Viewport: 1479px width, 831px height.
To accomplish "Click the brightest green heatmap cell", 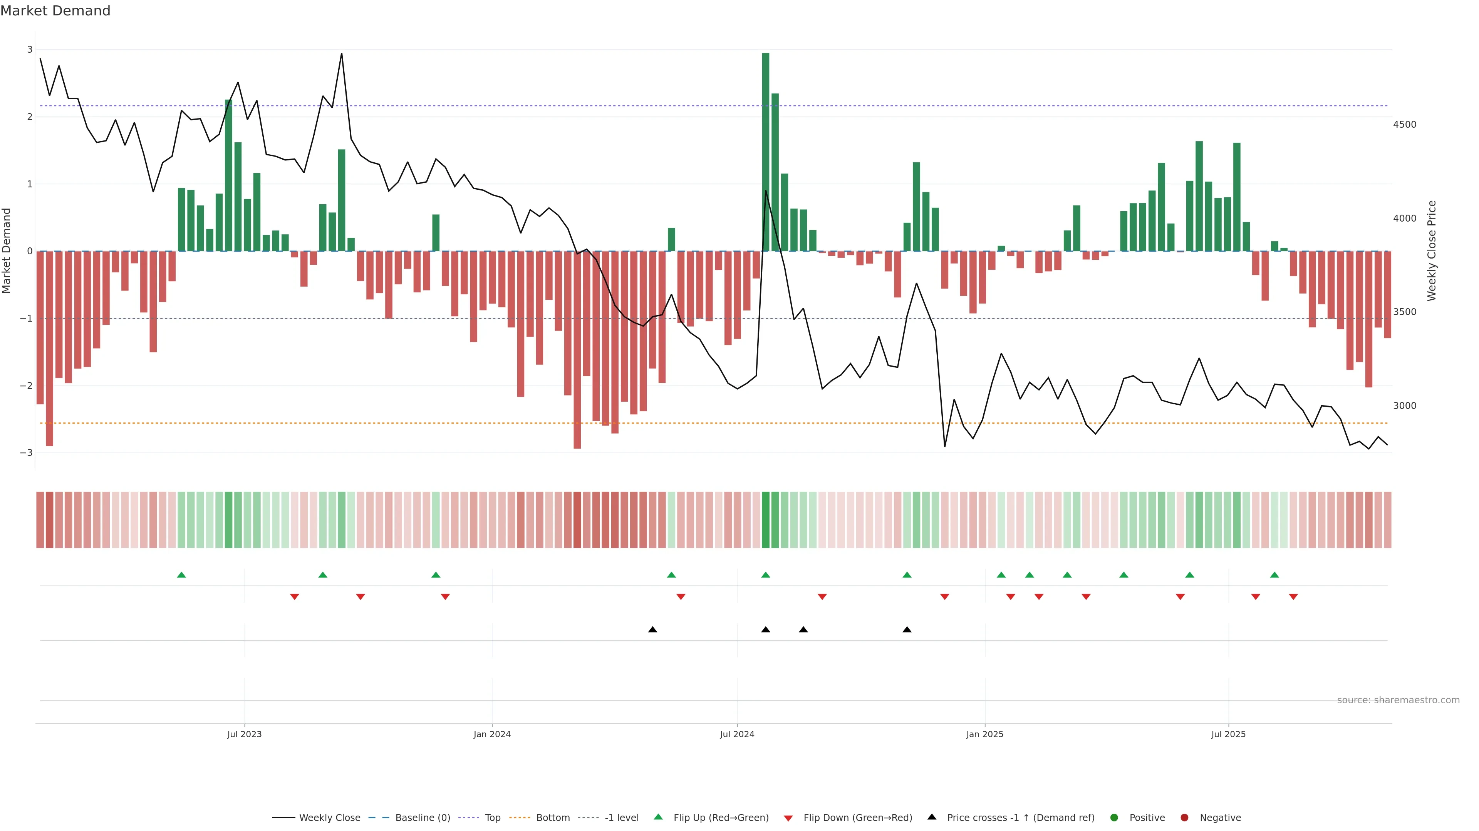I will (x=765, y=520).
